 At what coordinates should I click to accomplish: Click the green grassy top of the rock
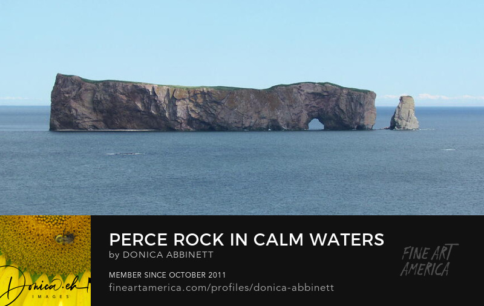[x=216, y=86]
